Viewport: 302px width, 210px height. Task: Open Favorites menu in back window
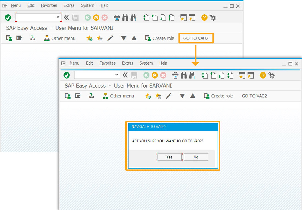pyautogui.click(x=49, y=5)
